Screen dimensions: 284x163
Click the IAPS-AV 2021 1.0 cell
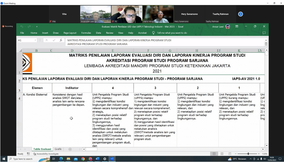[x=246, y=79]
